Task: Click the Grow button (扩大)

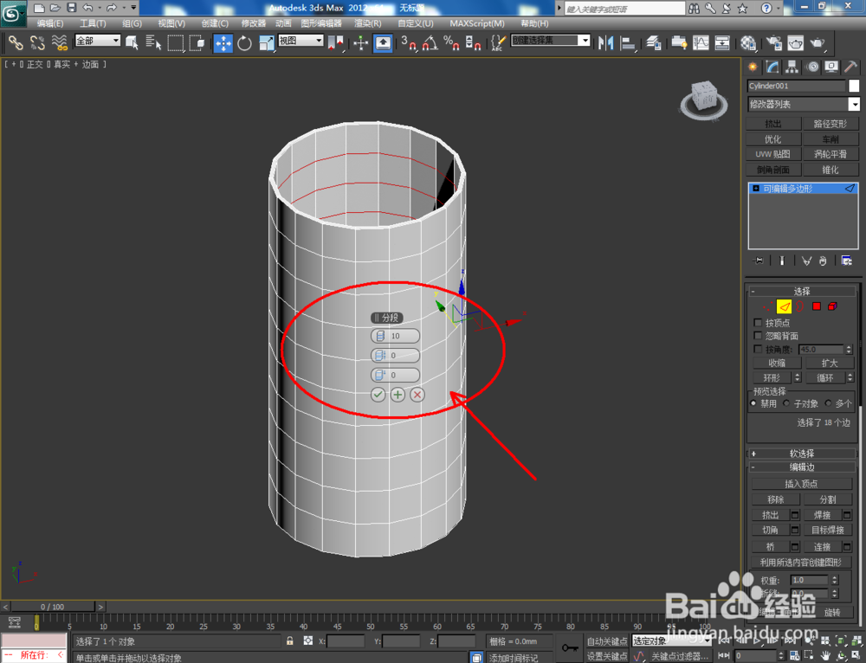Action: tap(830, 363)
